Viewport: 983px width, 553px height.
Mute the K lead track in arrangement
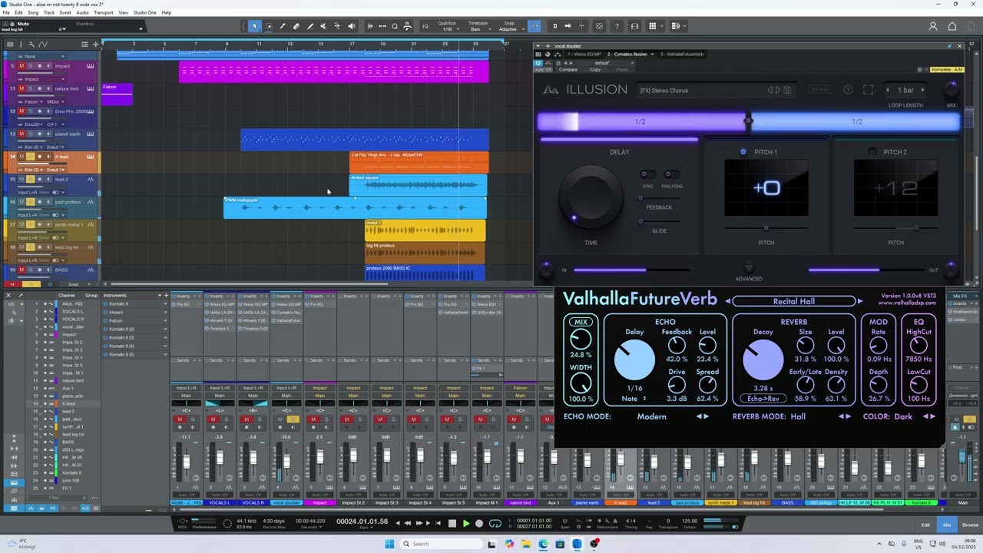pos(22,157)
